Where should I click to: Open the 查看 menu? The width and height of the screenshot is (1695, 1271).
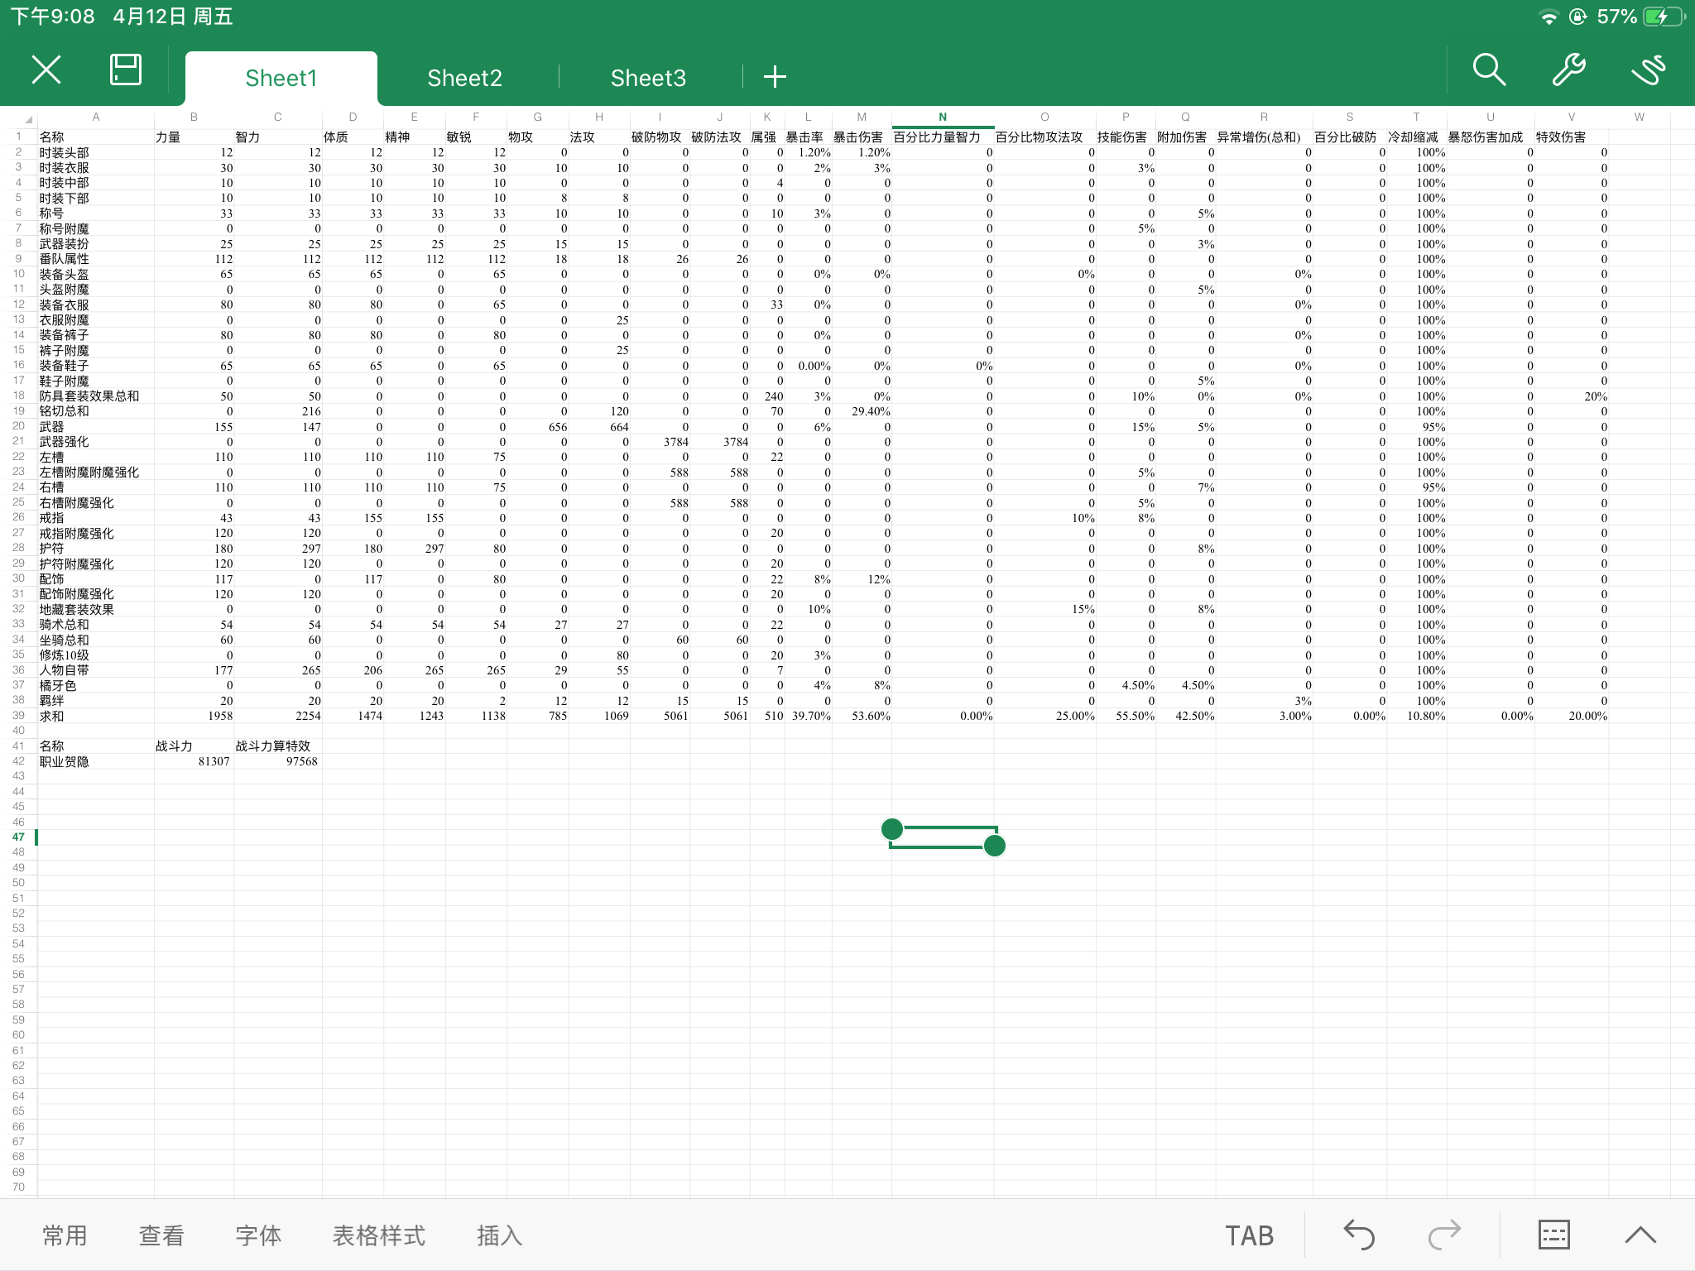161,1235
